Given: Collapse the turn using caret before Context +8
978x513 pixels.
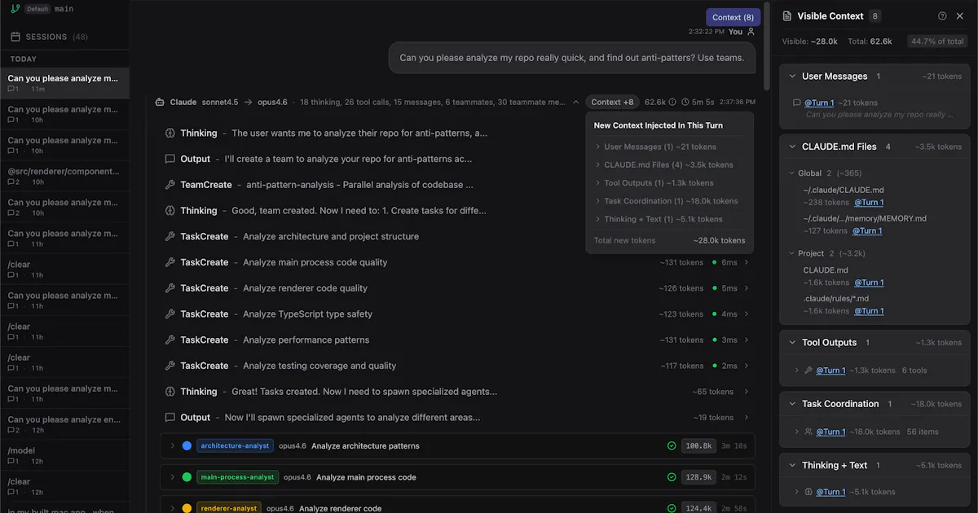Looking at the screenshot, I should tap(576, 103).
